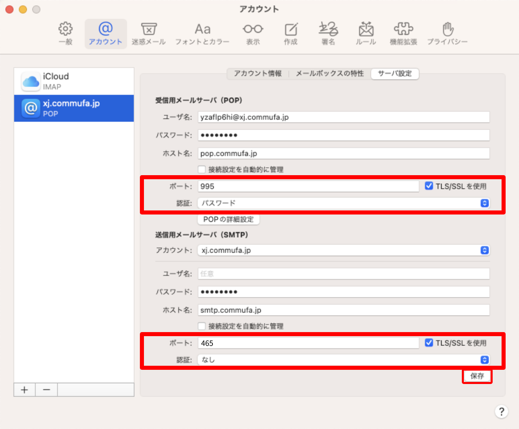Screen dimensions: 519x429
Task: Open the 機能拡張 extensions pane
Action: click(403, 34)
